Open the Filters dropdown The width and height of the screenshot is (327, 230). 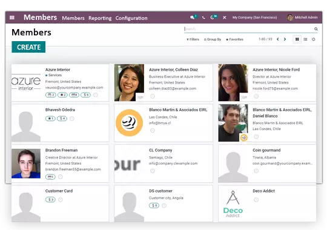tap(193, 39)
